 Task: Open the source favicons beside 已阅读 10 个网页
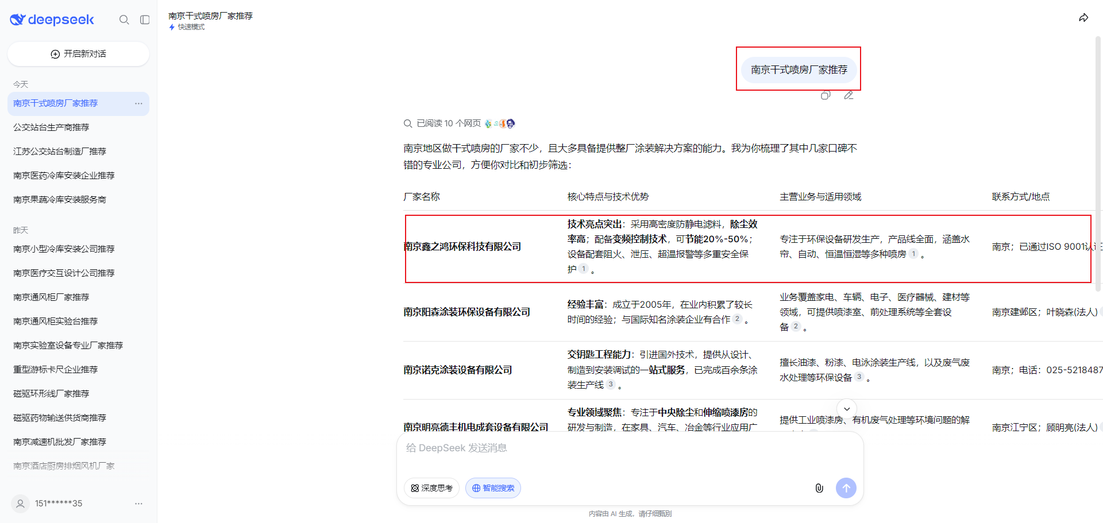click(500, 123)
